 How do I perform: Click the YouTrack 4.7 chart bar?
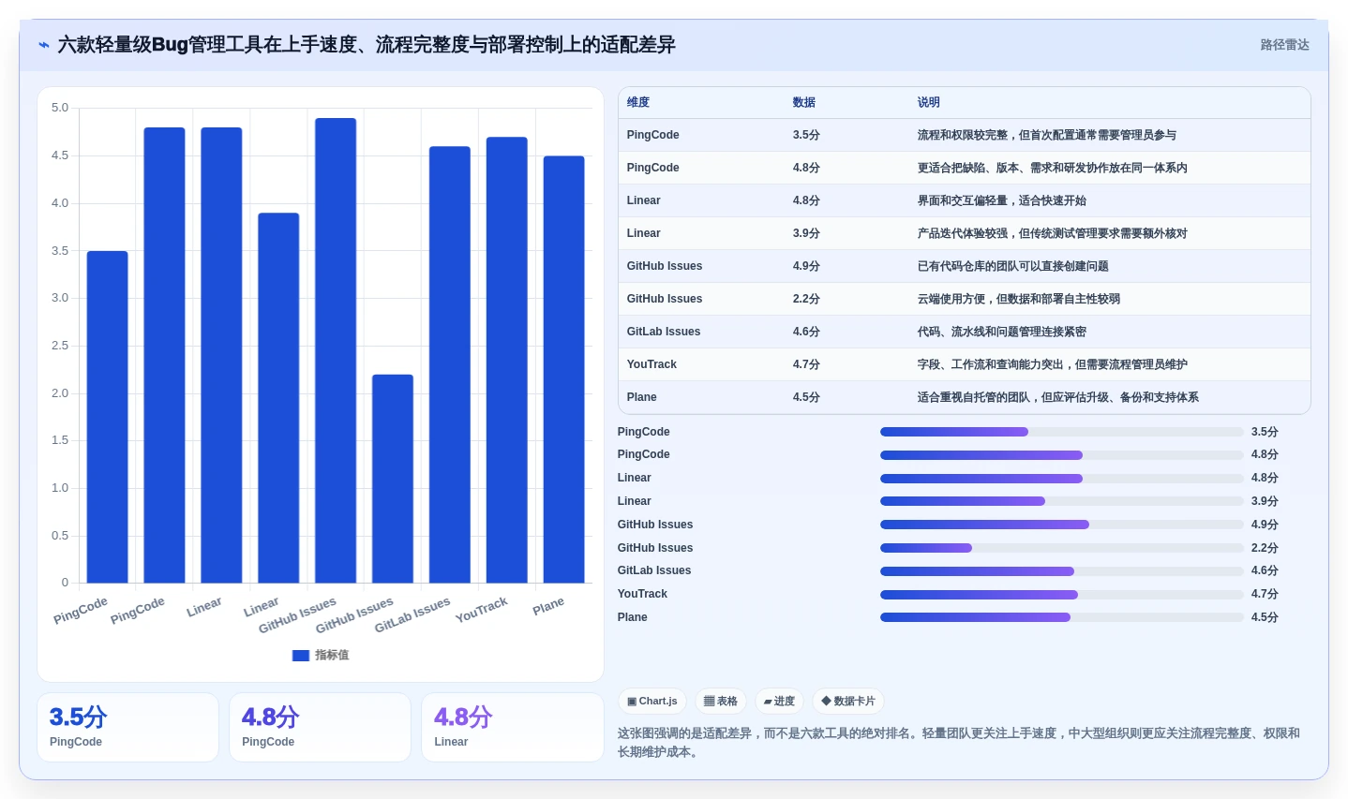507,360
